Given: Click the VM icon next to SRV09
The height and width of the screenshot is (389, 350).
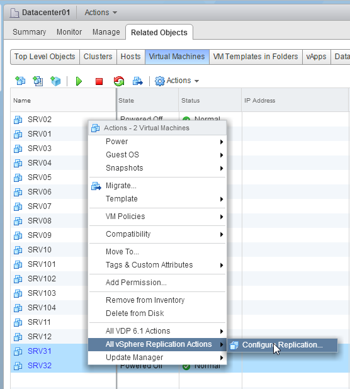Looking at the screenshot, I should click(x=18, y=235).
